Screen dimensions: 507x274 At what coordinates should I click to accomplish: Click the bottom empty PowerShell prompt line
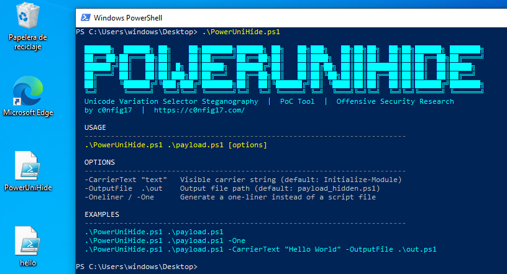(137, 267)
